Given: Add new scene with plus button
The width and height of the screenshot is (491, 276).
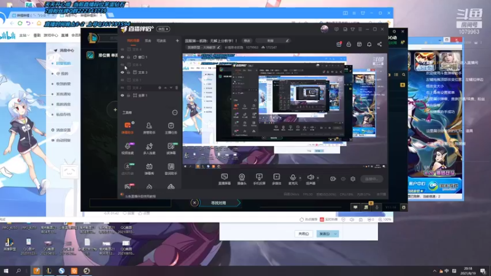Looking at the screenshot, I should tap(177, 40).
